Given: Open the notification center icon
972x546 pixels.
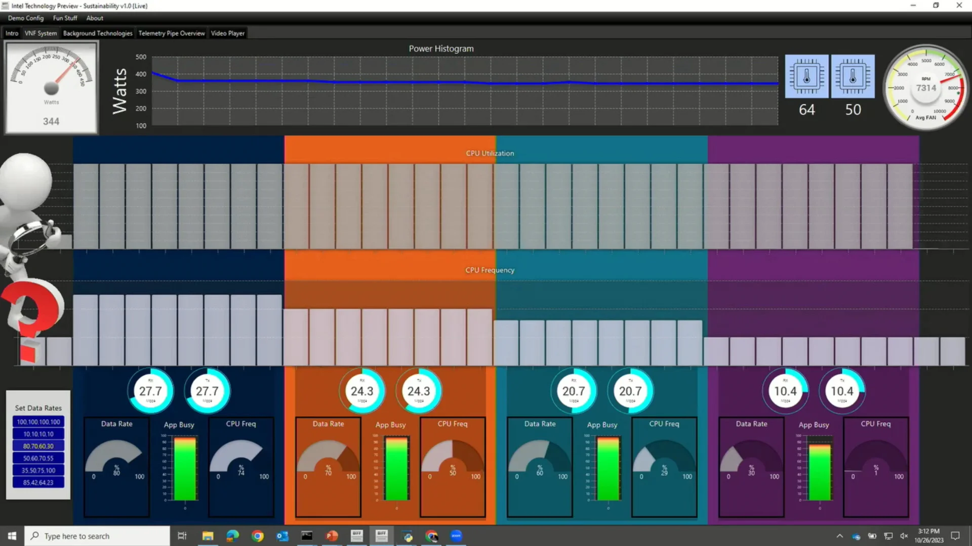Looking at the screenshot, I should [x=955, y=536].
